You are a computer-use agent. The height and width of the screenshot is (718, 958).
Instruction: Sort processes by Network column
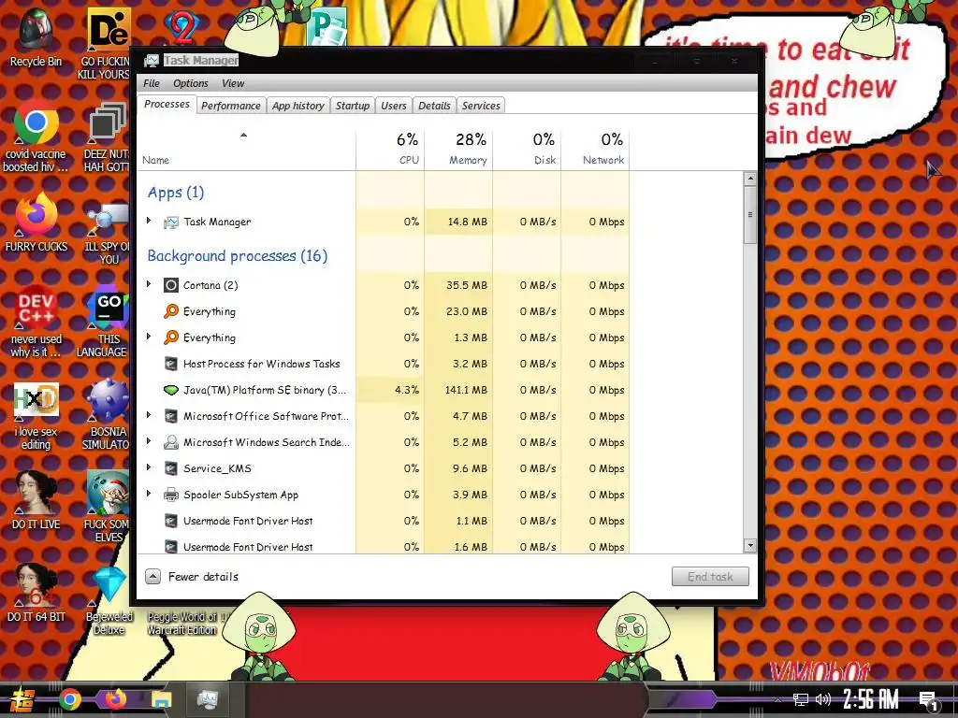pyautogui.click(x=595, y=149)
